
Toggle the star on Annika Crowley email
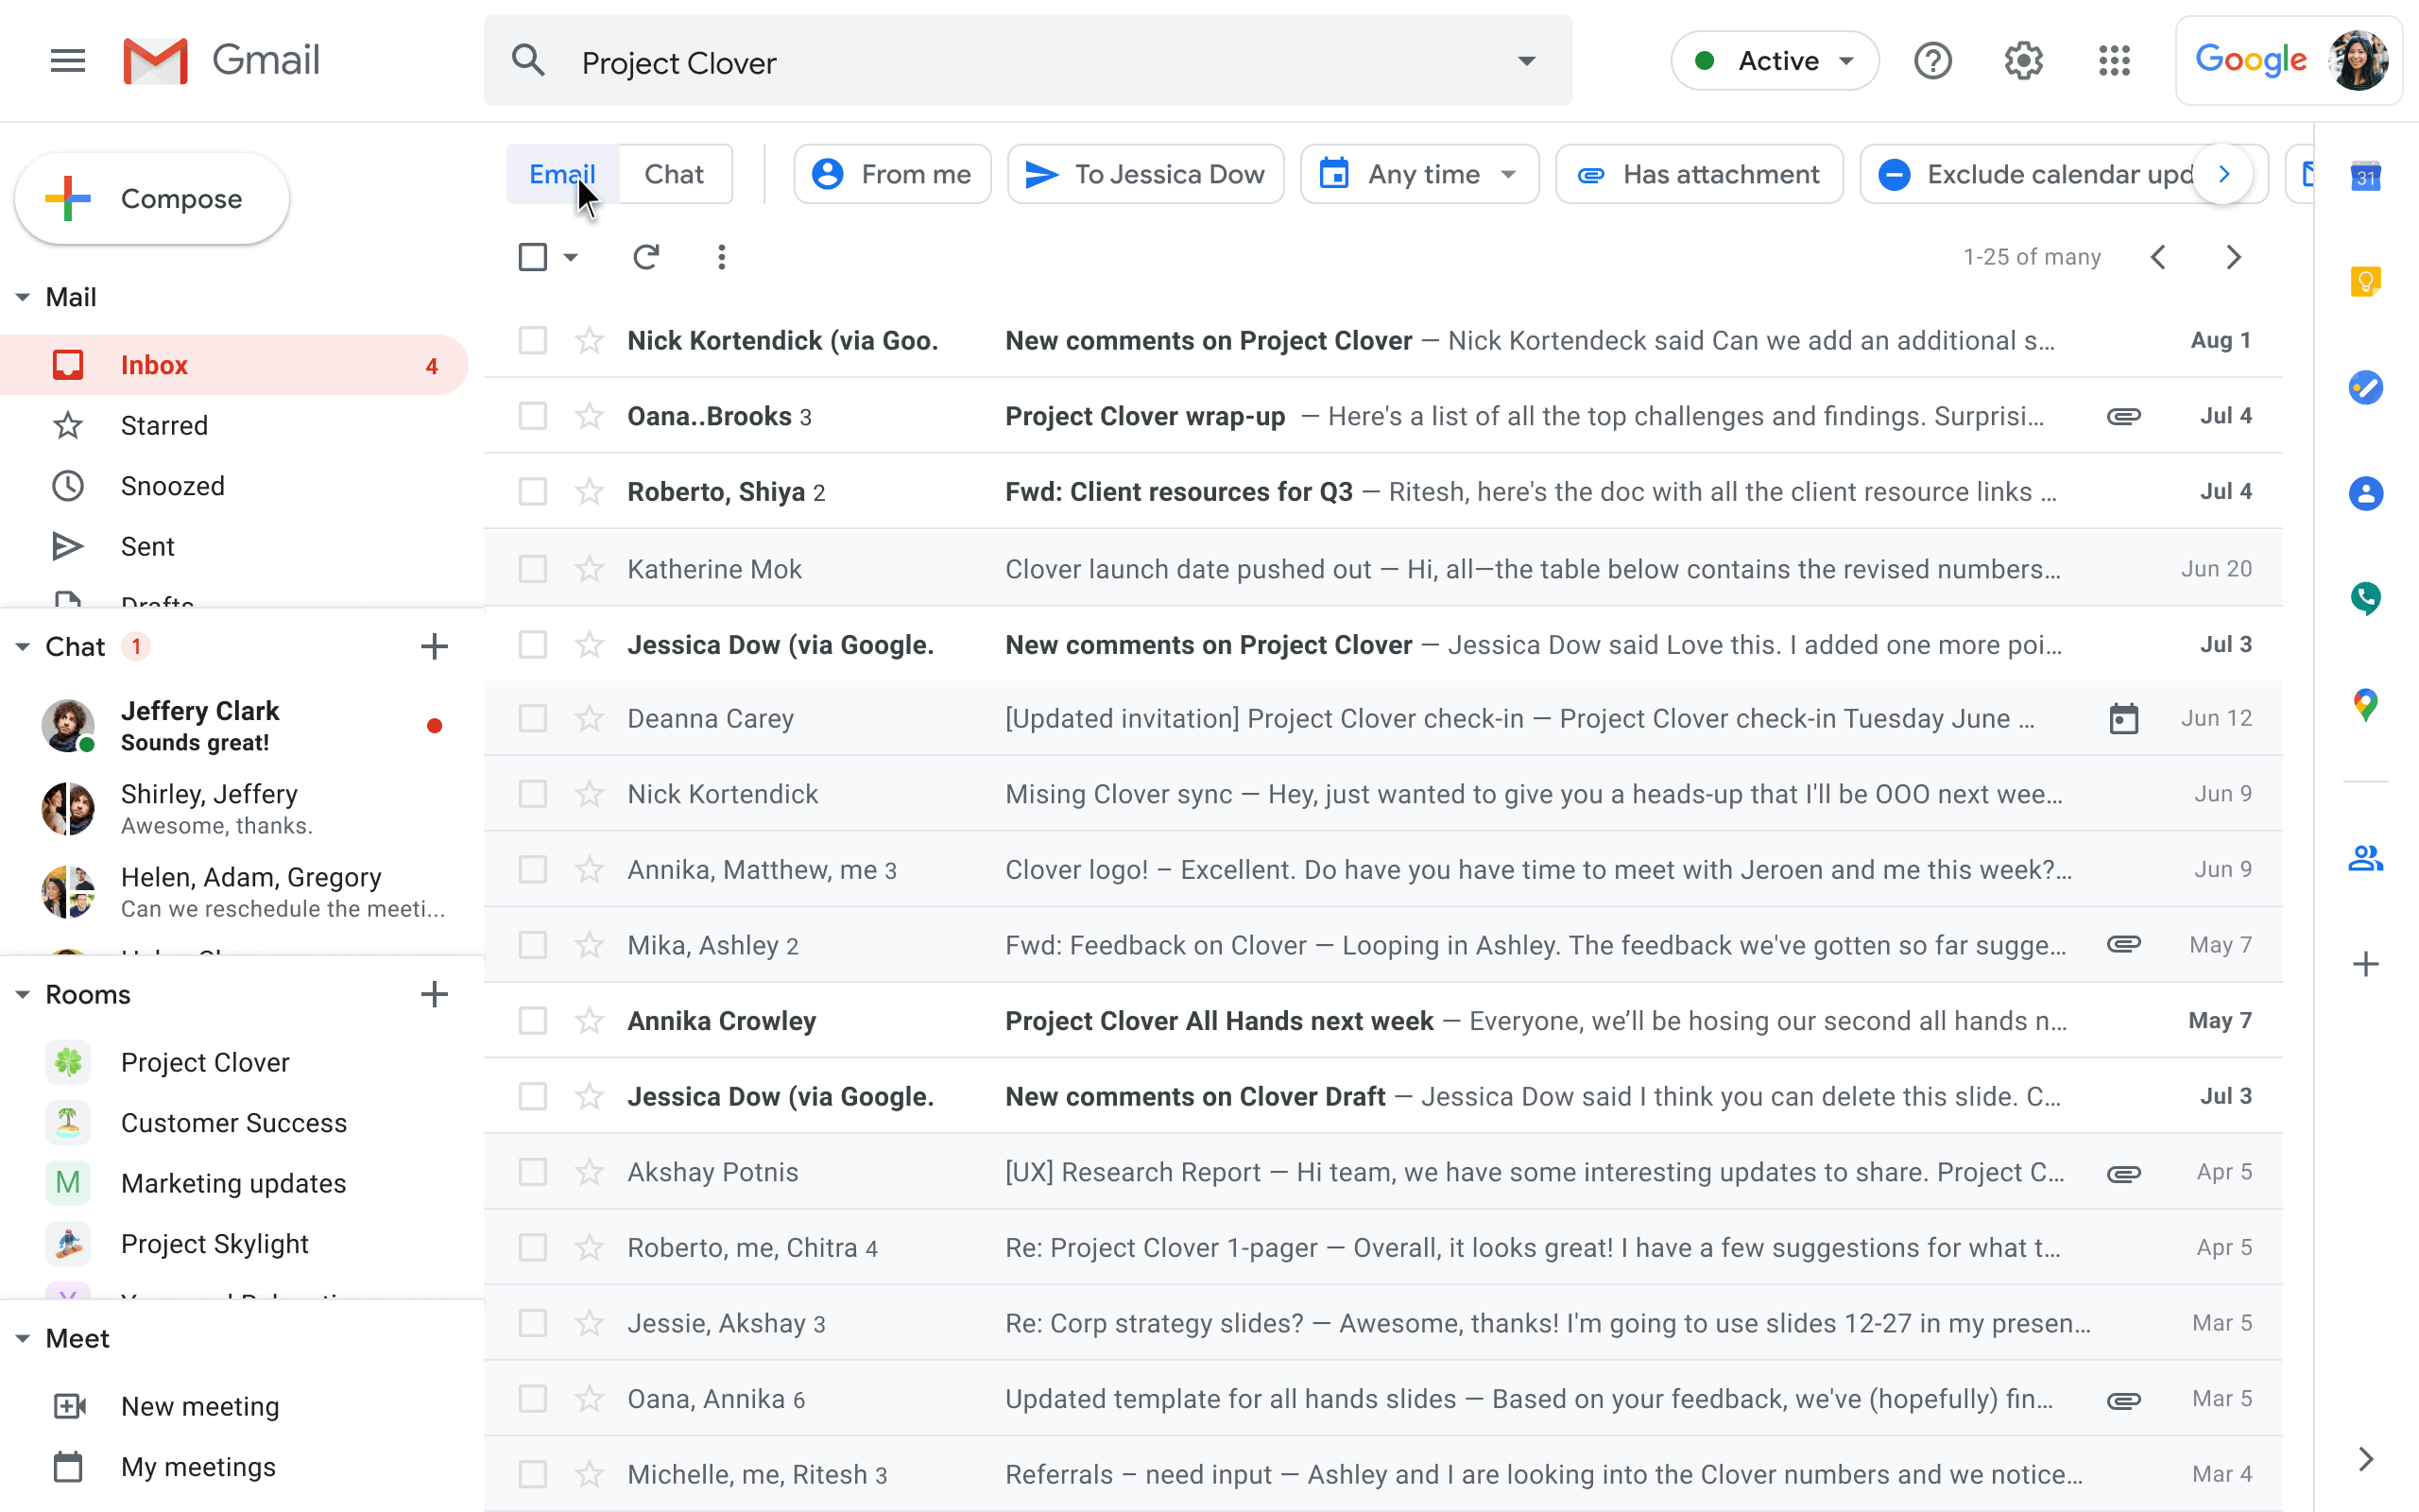pyautogui.click(x=589, y=1019)
